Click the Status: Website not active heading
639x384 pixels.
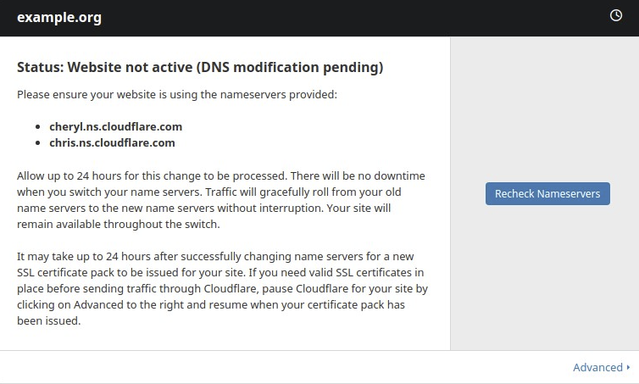point(200,67)
